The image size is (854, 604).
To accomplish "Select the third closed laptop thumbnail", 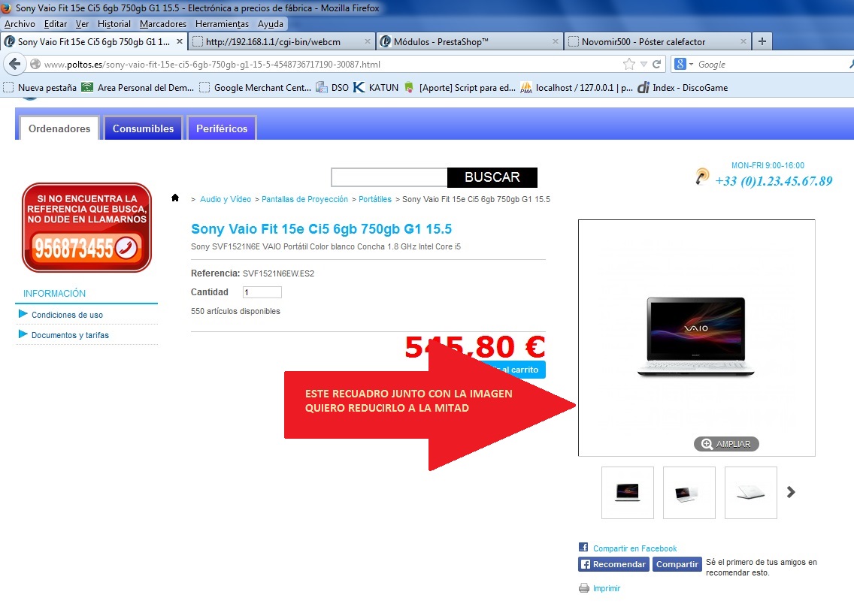I will coord(750,493).
